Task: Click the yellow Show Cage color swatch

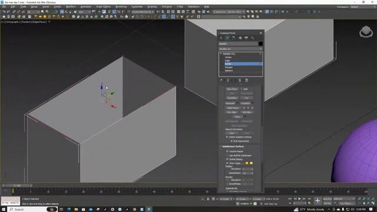Action: (252, 163)
